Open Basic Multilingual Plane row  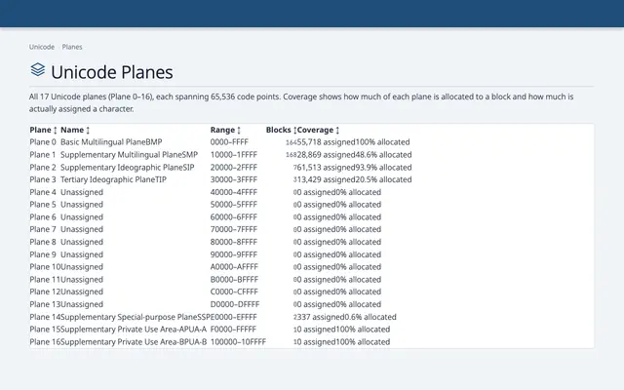[x=312, y=142]
